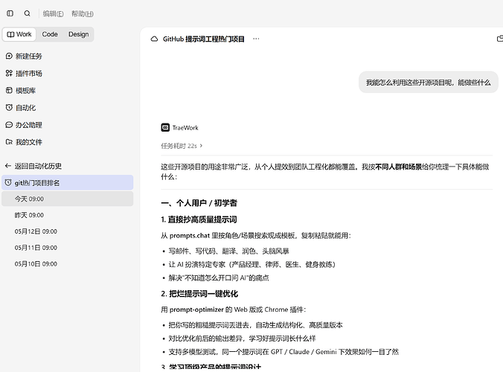Click the 我的文件 folder icon
Viewport: 503px width, 372px height.
(x=9, y=142)
